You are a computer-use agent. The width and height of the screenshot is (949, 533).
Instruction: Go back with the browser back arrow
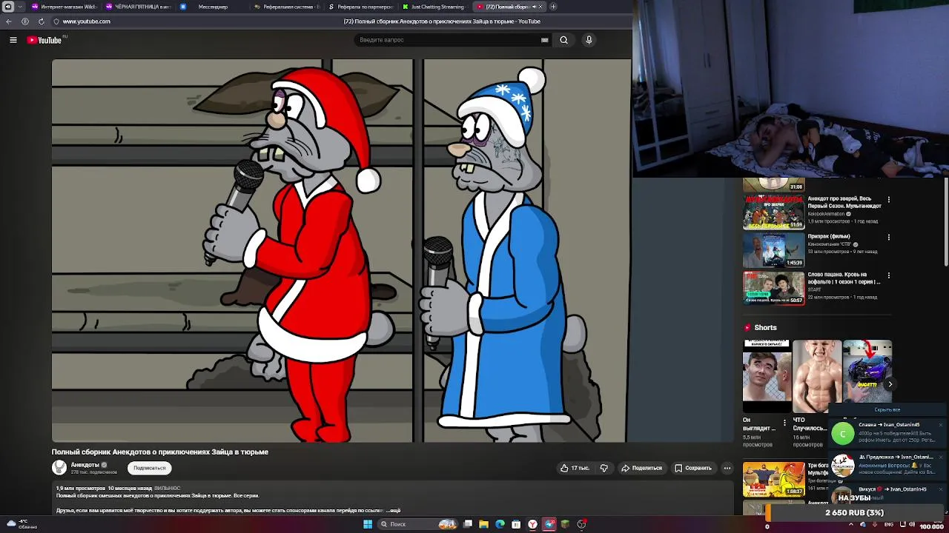9,21
